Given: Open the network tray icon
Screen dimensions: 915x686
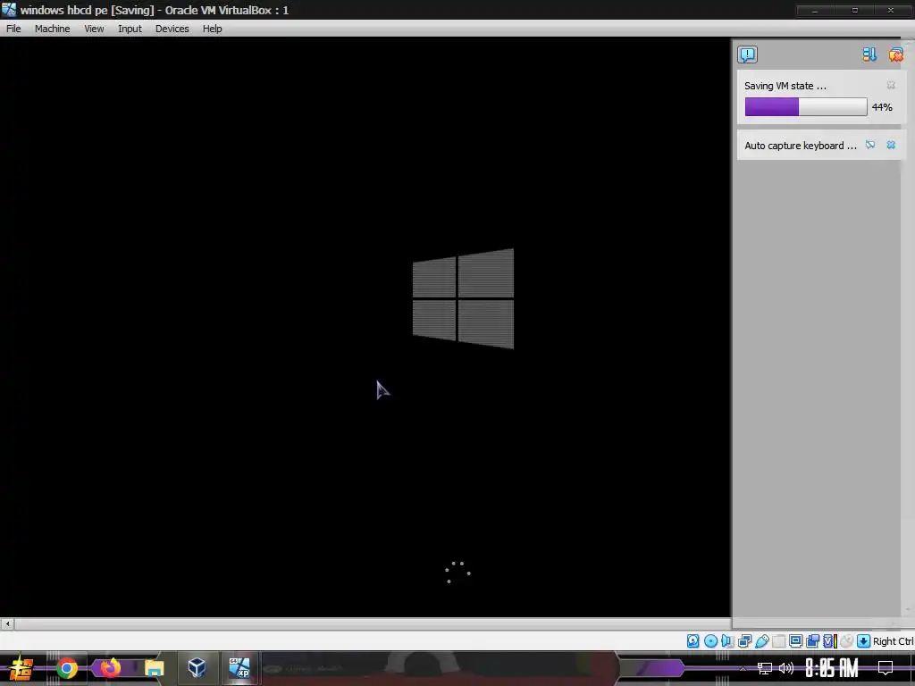Looking at the screenshot, I should [x=765, y=668].
